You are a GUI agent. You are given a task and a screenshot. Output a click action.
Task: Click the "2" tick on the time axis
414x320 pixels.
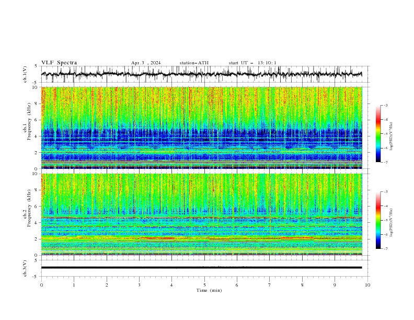click(107, 285)
